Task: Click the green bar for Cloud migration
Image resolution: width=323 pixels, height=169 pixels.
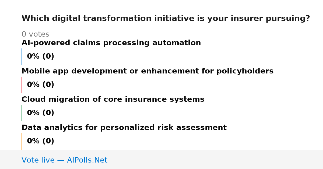Action: pos(22,113)
